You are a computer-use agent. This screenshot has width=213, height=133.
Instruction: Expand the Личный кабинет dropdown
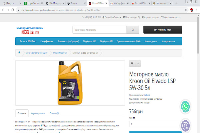(x=111, y=17)
